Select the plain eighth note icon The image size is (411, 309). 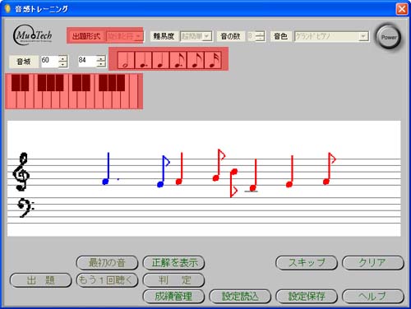(x=196, y=60)
